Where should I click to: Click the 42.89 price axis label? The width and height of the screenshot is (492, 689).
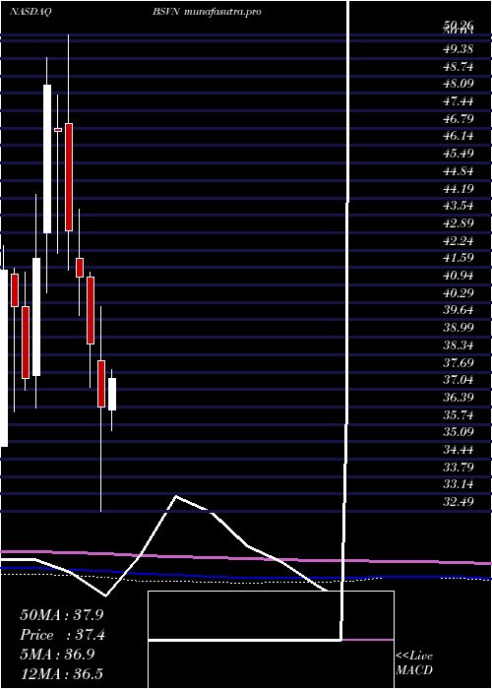click(x=458, y=223)
